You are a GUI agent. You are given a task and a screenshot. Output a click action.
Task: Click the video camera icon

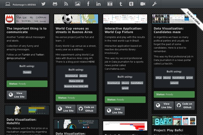click(143, 4)
